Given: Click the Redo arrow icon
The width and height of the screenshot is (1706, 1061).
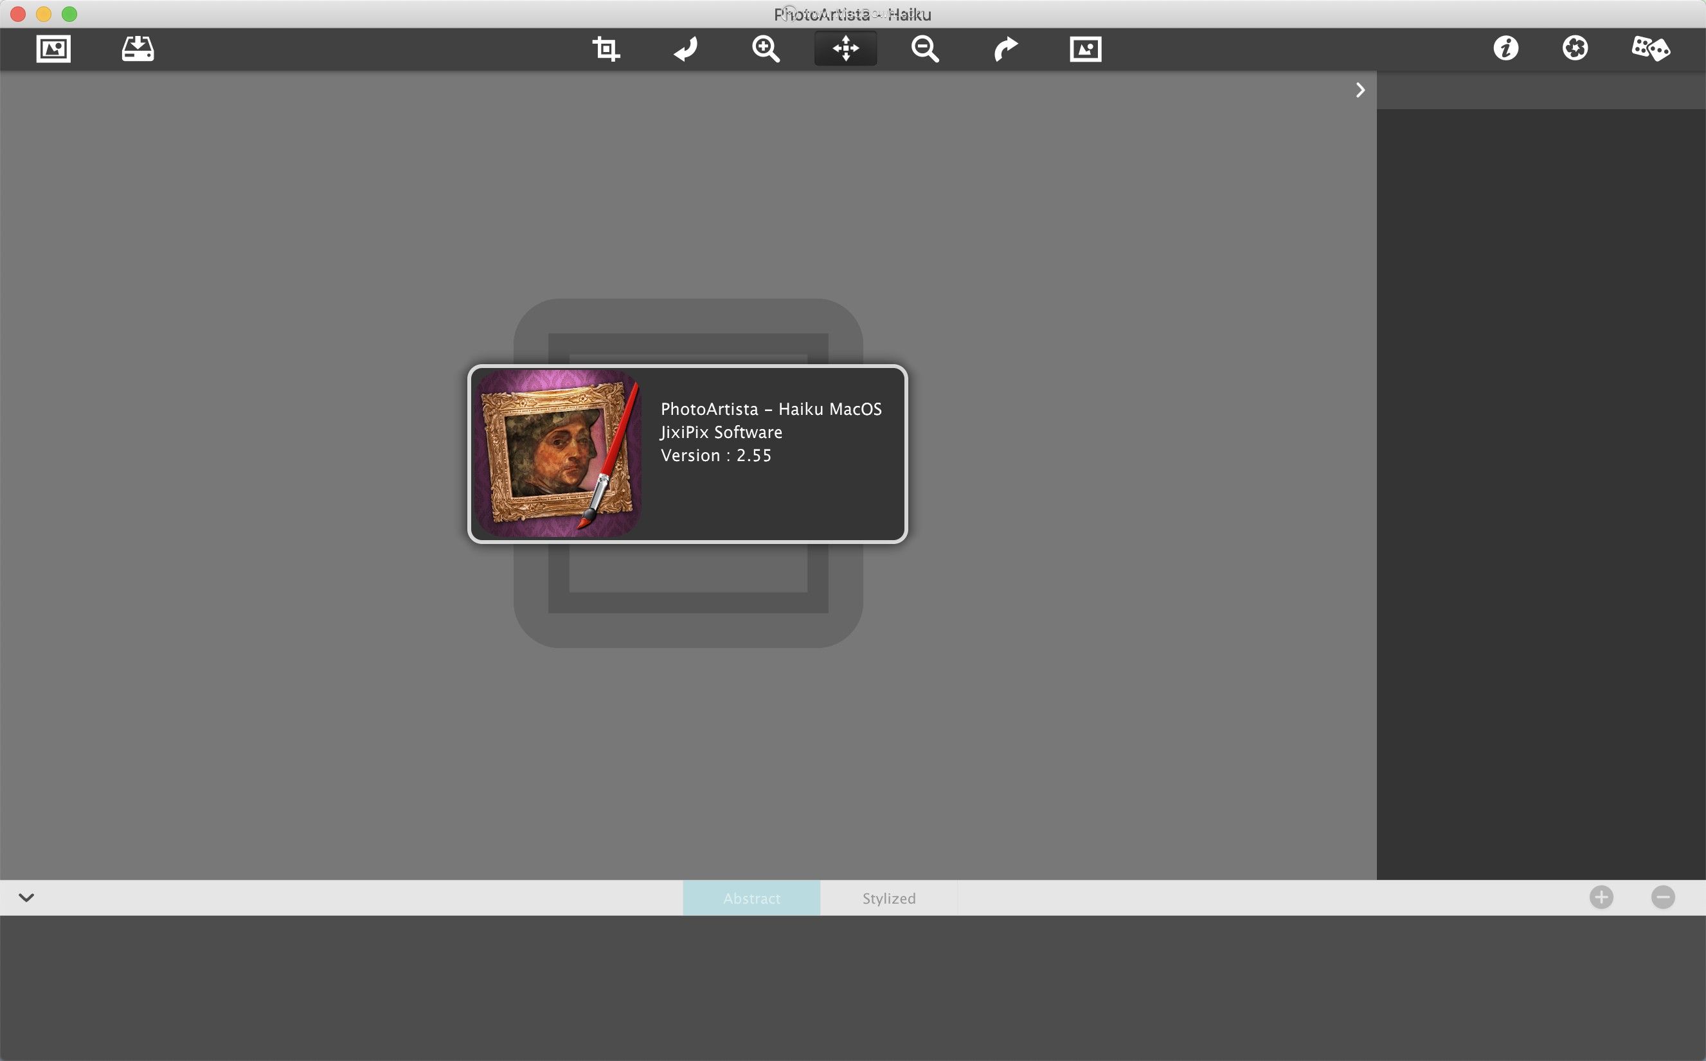Looking at the screenshot, I should pyautogui.click(x=1006, y=49).
